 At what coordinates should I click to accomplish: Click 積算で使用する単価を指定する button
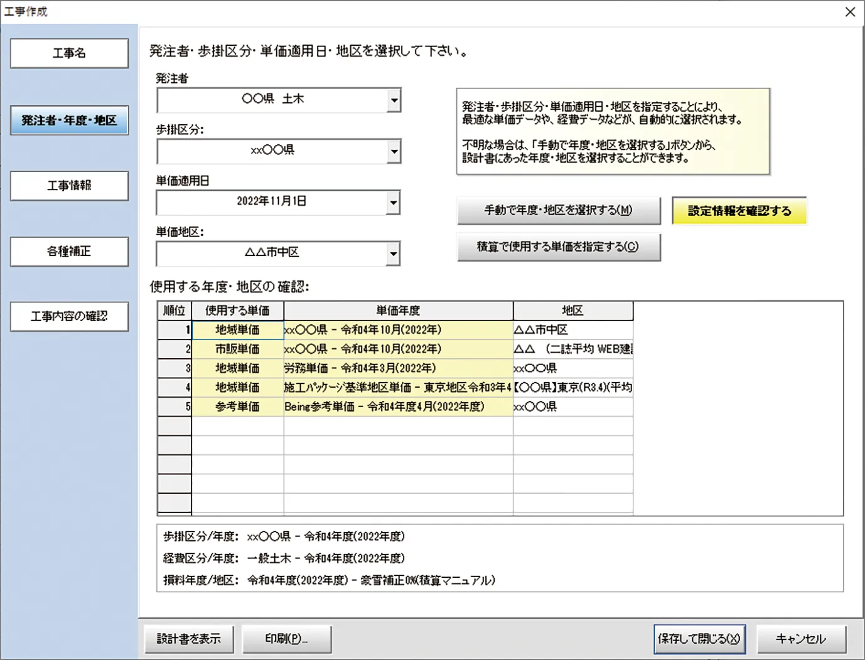[x=558, y=247]
